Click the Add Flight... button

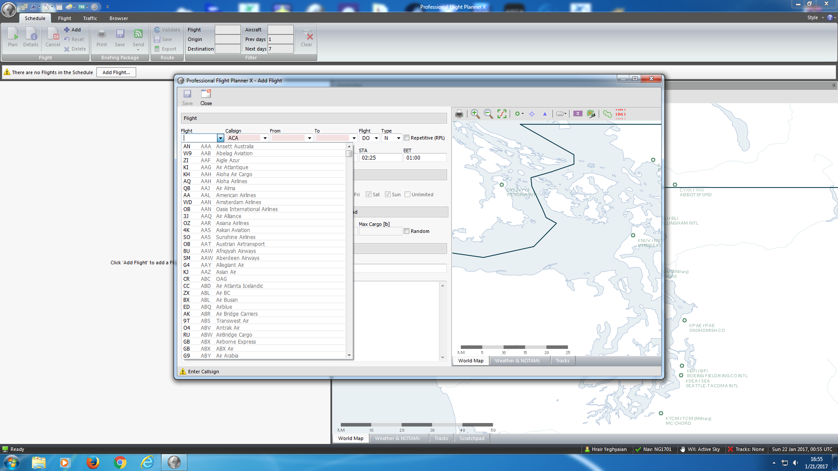[116, 72]
